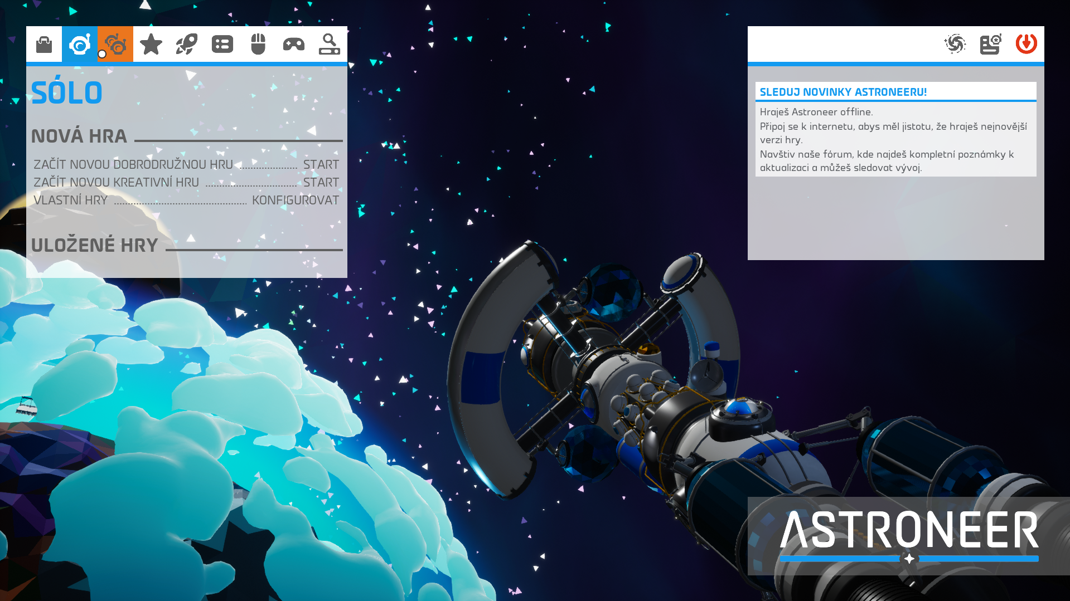Open the rocket icon tab
Screen dimensions: 1070x601
click(187, 44)
